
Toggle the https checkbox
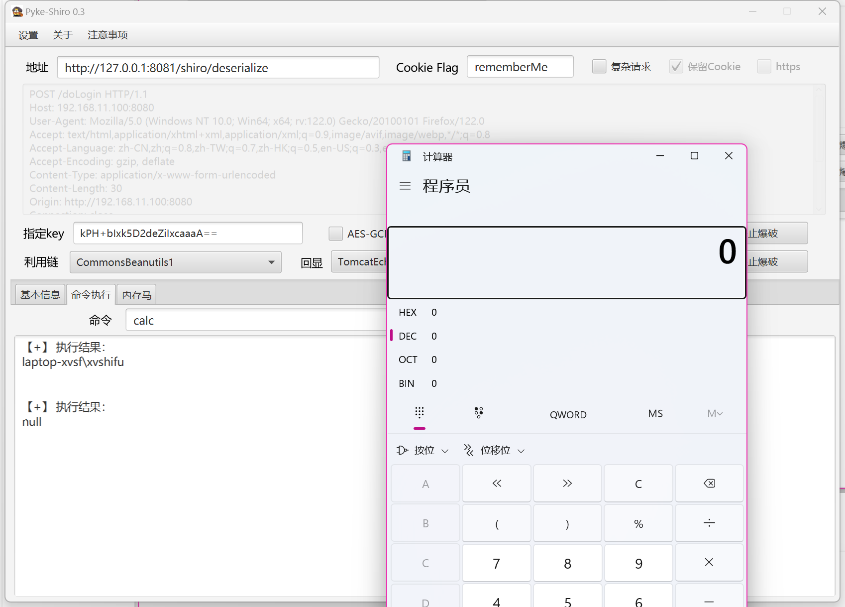pos(764,67)
